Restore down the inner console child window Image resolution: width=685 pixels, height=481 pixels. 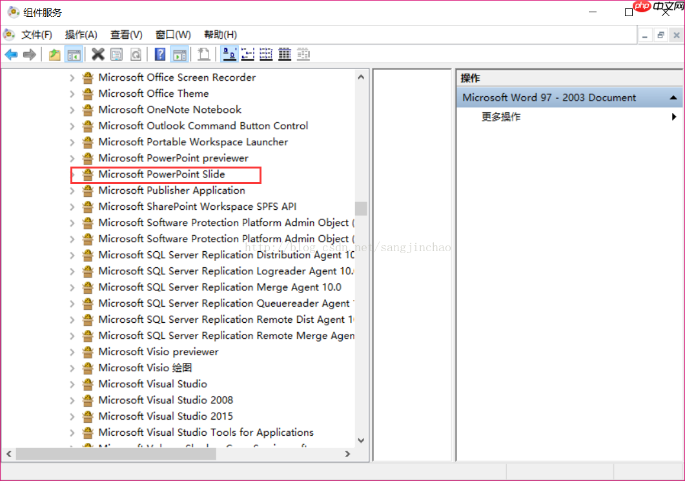660,36
